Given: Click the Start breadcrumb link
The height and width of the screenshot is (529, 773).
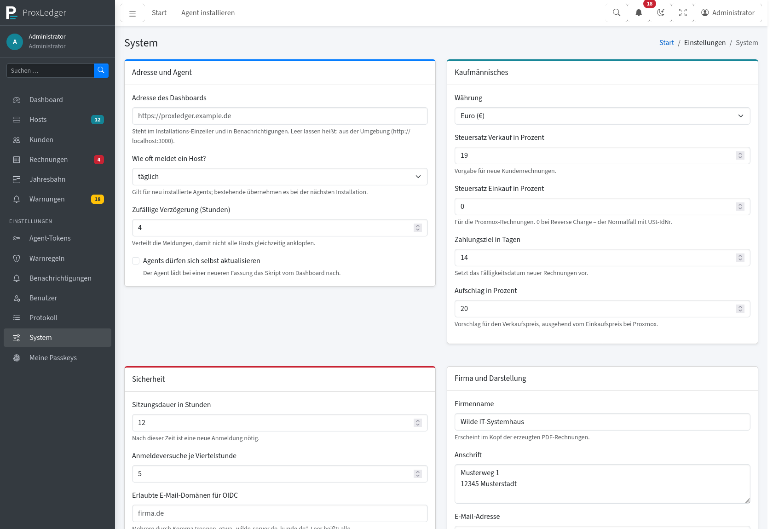Looking at the screenshot, I should pos(666,43).
